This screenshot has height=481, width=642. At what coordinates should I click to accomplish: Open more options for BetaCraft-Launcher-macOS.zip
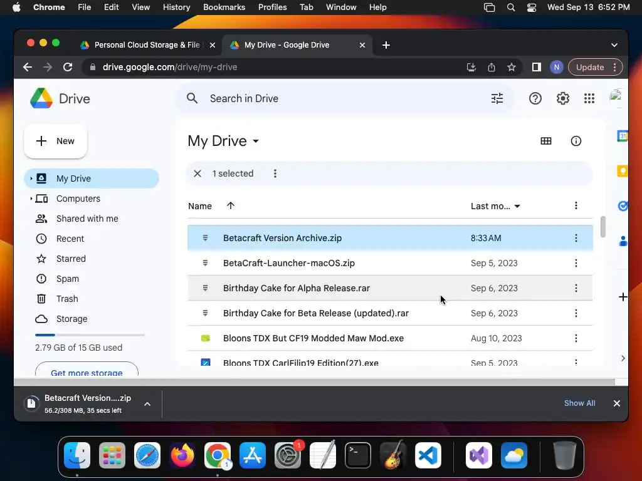pos(576,263)
